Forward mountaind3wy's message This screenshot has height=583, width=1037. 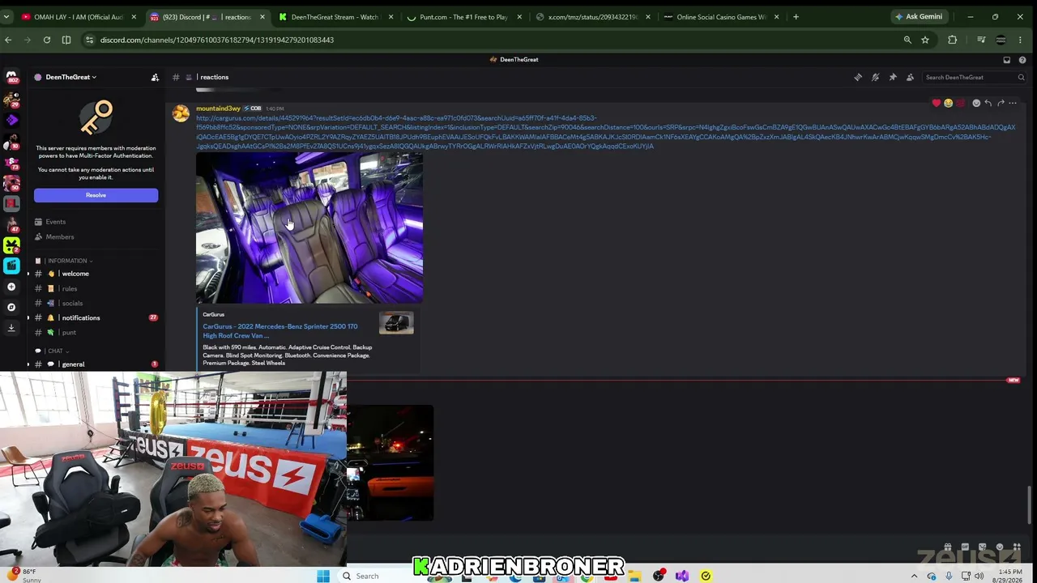[x=1001, y=103]
